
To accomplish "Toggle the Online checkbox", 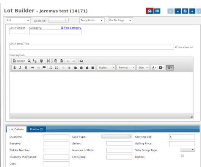I will coord(182,156).
